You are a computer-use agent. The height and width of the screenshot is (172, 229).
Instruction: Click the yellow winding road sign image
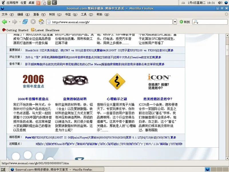(x=117, y=81)
